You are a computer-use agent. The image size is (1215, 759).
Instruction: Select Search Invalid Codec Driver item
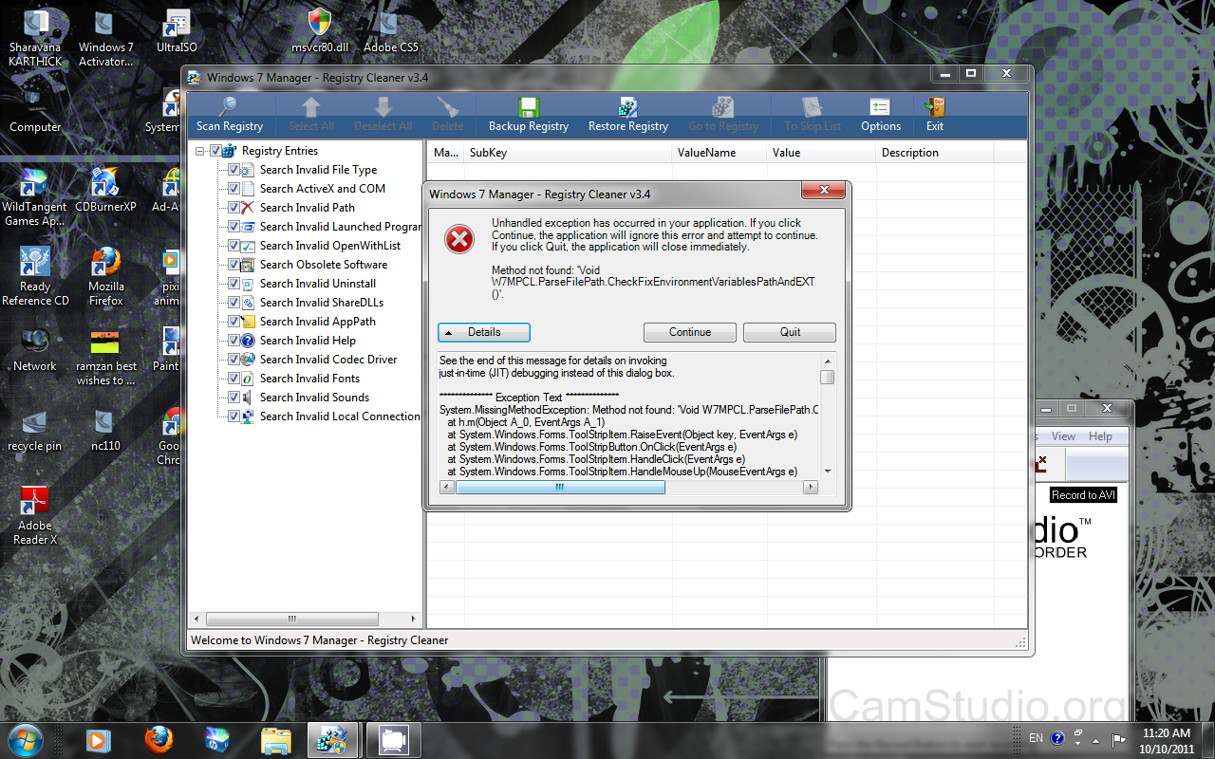[x=328, y=360]
